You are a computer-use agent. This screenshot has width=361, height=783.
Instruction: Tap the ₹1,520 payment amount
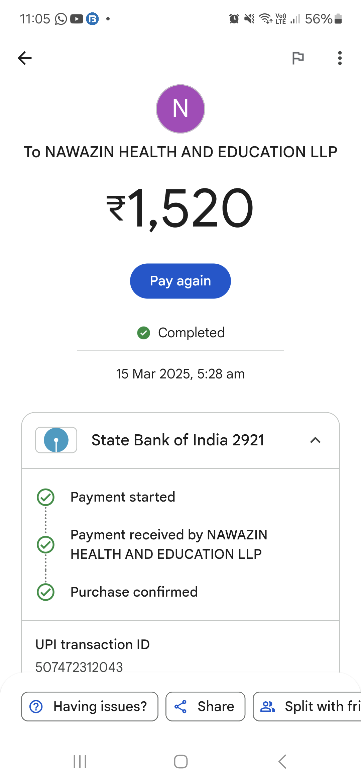(180, 208)
